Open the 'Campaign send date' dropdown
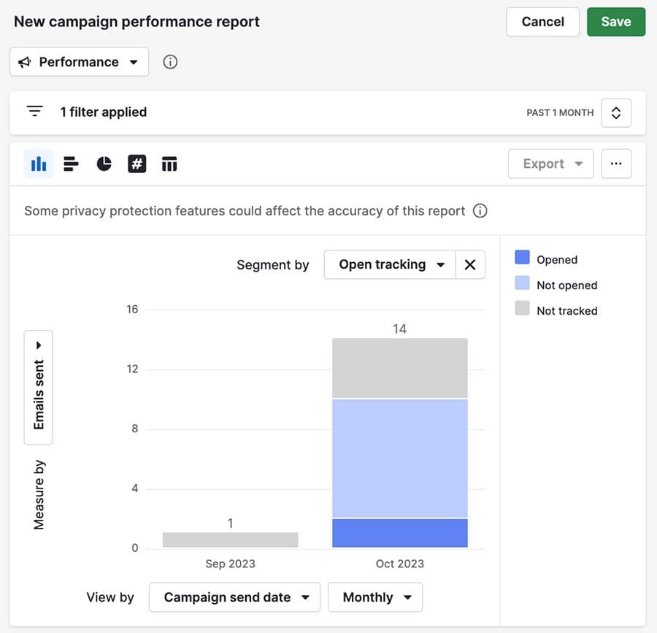This screenshot has height=633, width=657. point(234,596)
